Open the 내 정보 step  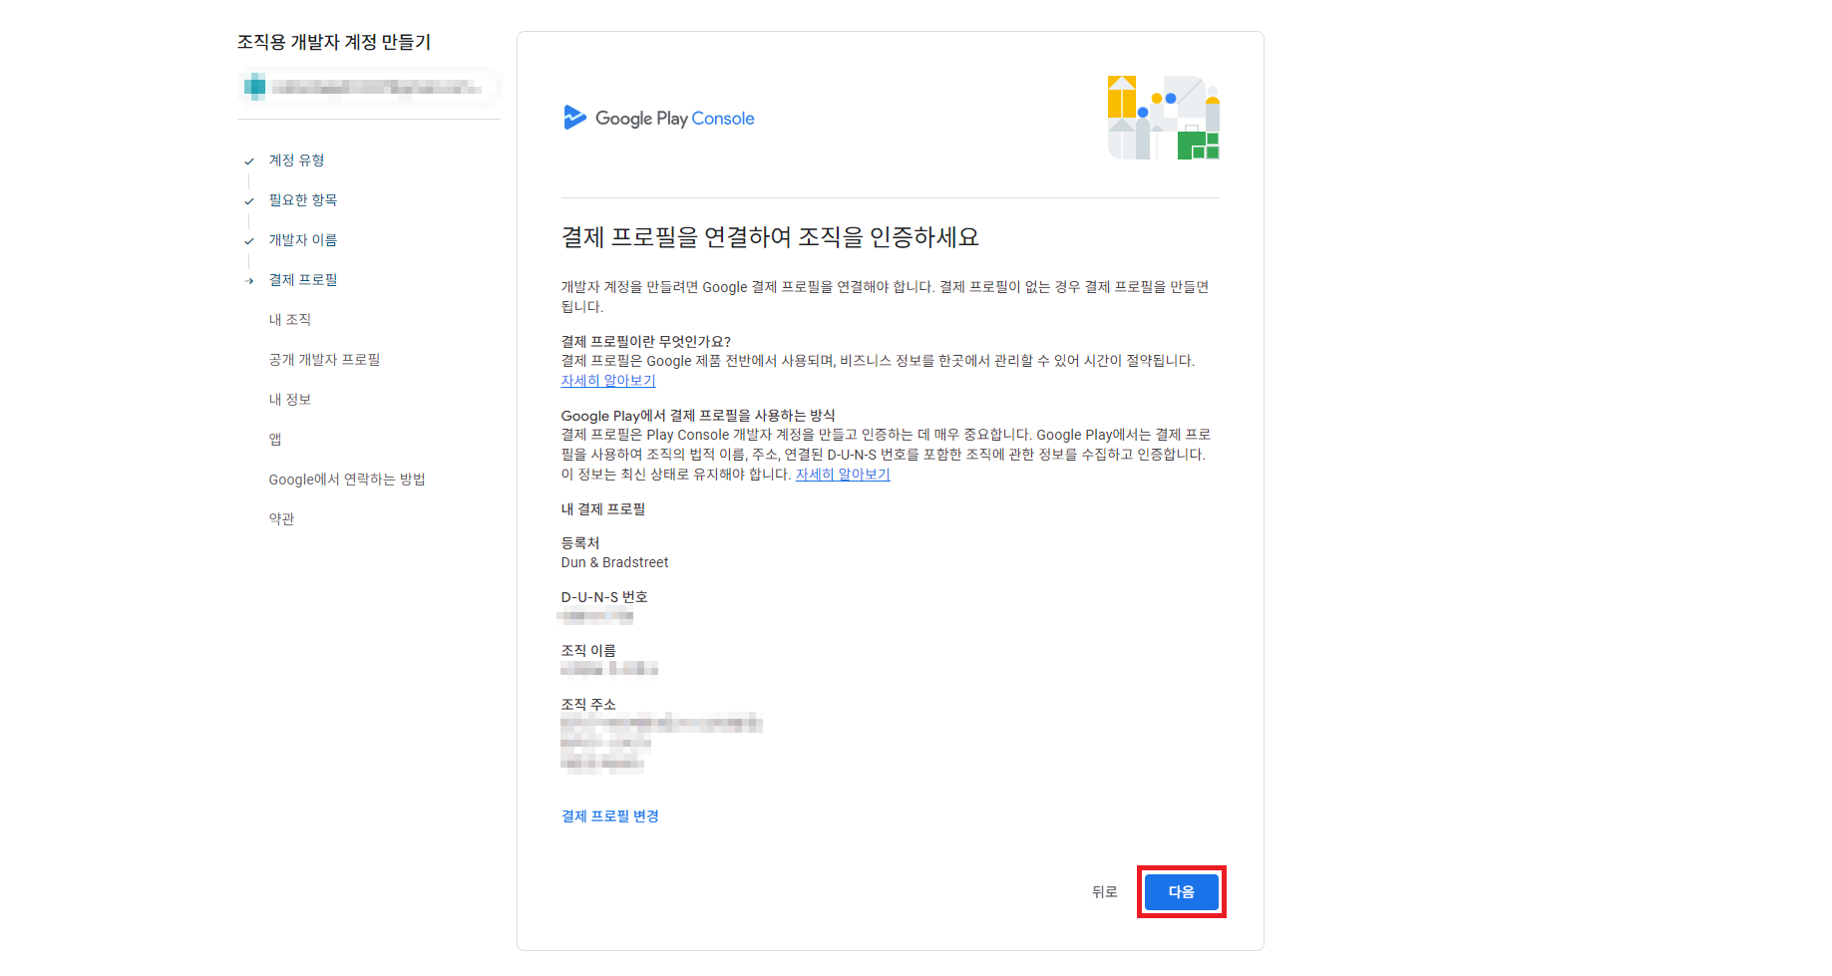coord(290,400)
